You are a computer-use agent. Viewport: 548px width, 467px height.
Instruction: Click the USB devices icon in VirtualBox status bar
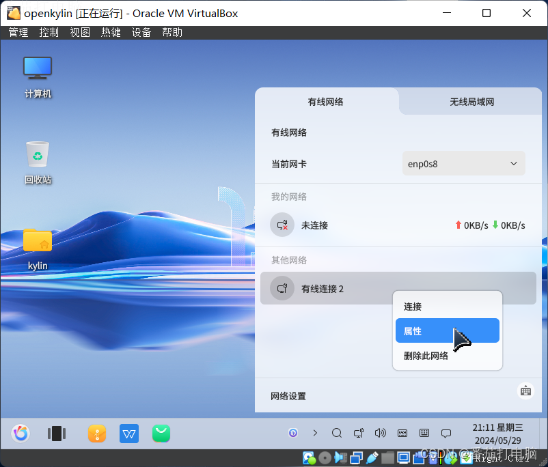(x=372, y=457)
